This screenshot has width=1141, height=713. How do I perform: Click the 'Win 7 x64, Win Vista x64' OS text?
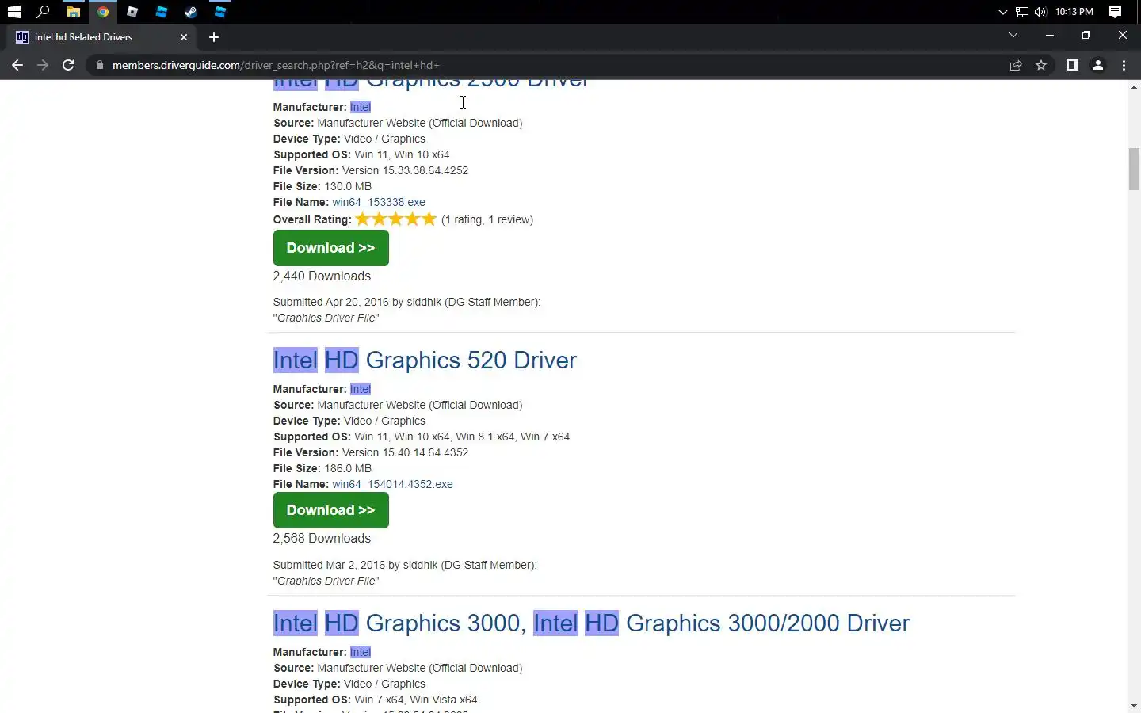[416, 700]
